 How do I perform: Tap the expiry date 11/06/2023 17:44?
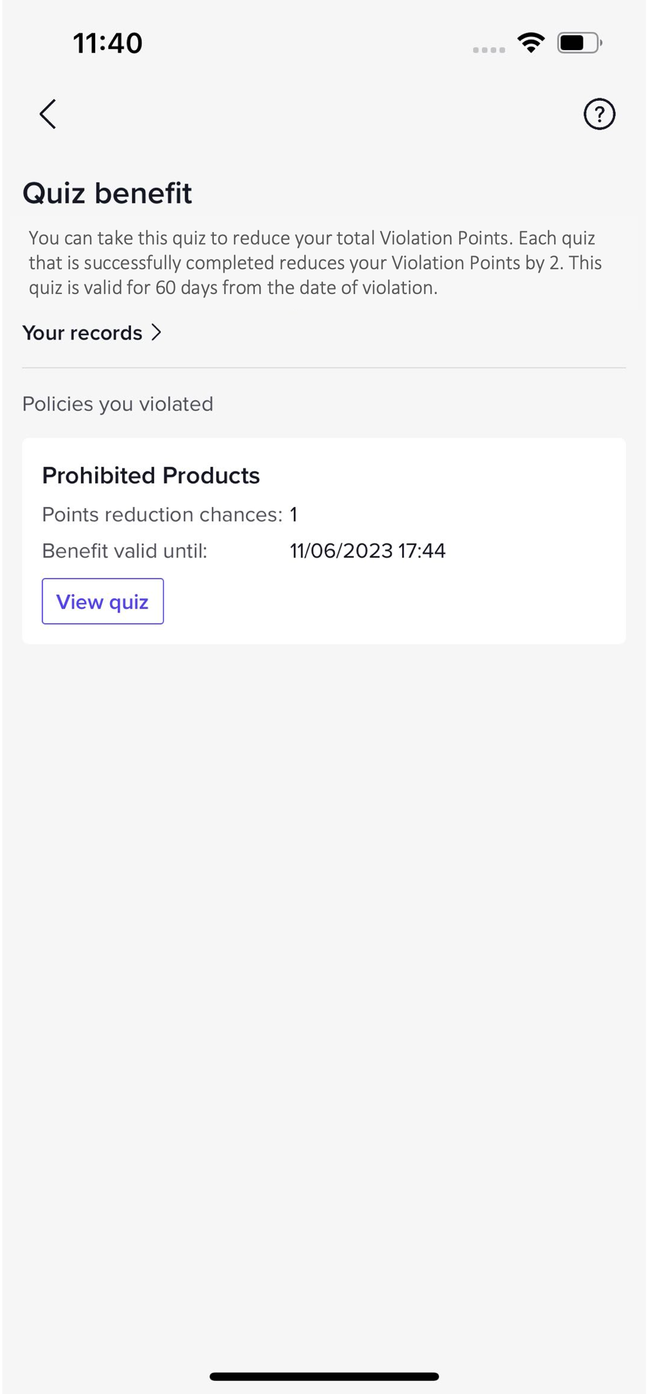pos(367,550)
